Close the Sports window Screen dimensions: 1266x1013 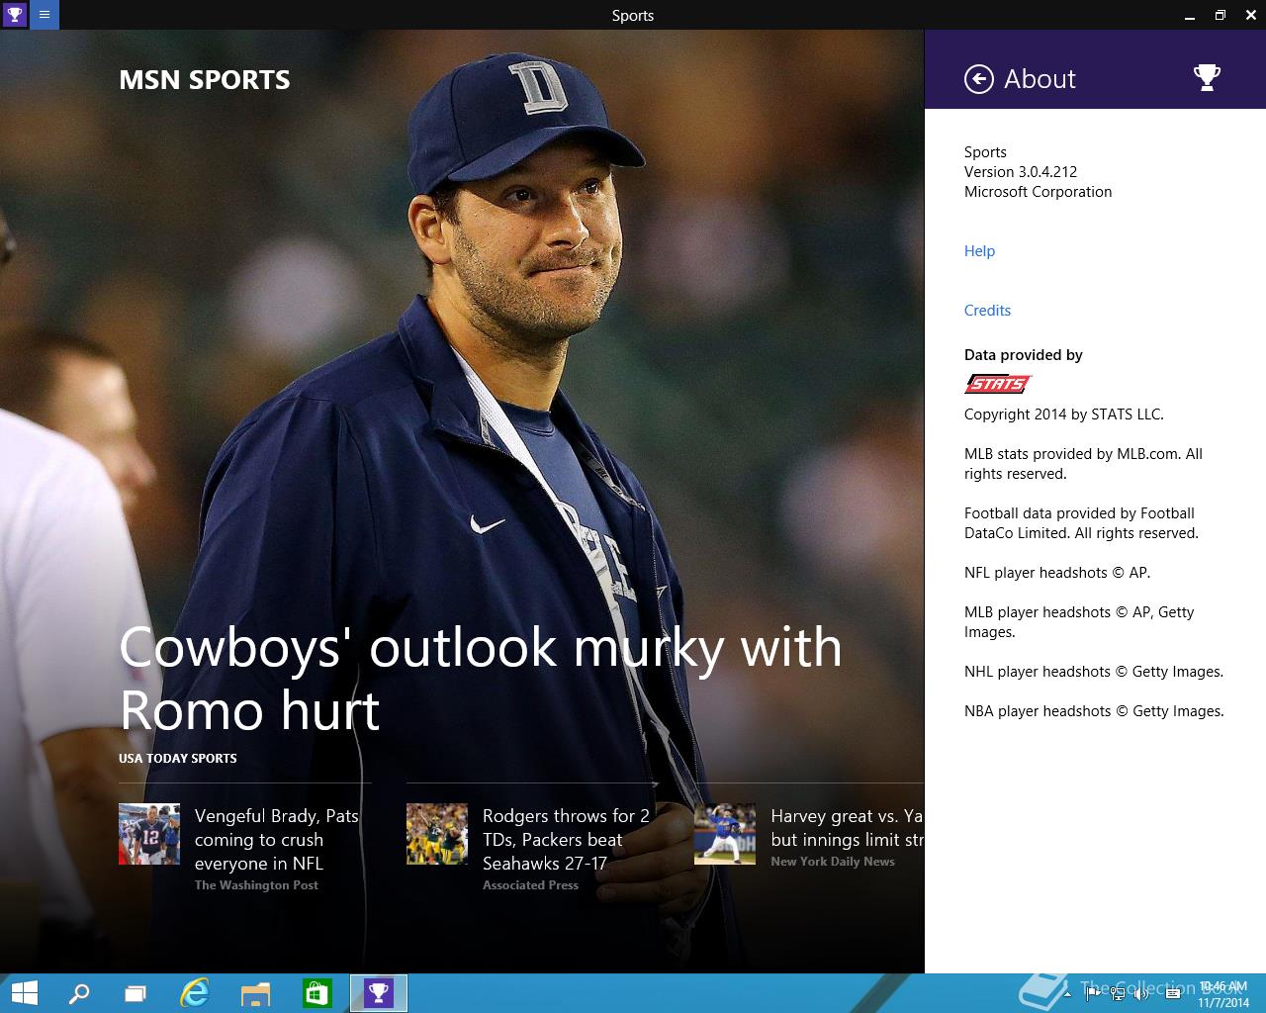click(1251, 15)
